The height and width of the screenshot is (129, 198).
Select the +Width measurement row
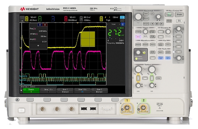(38, 35)
